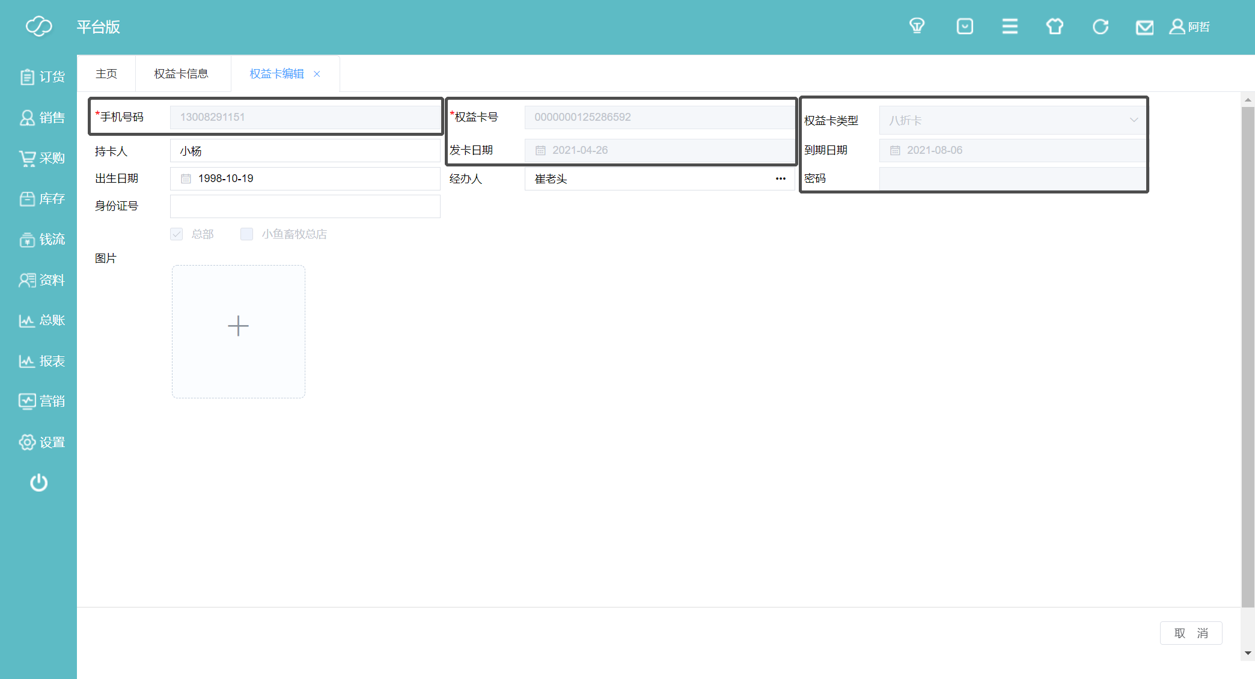
Task: Switch to the 权益卡信息 tab
Action: click(x=181, y=73)
